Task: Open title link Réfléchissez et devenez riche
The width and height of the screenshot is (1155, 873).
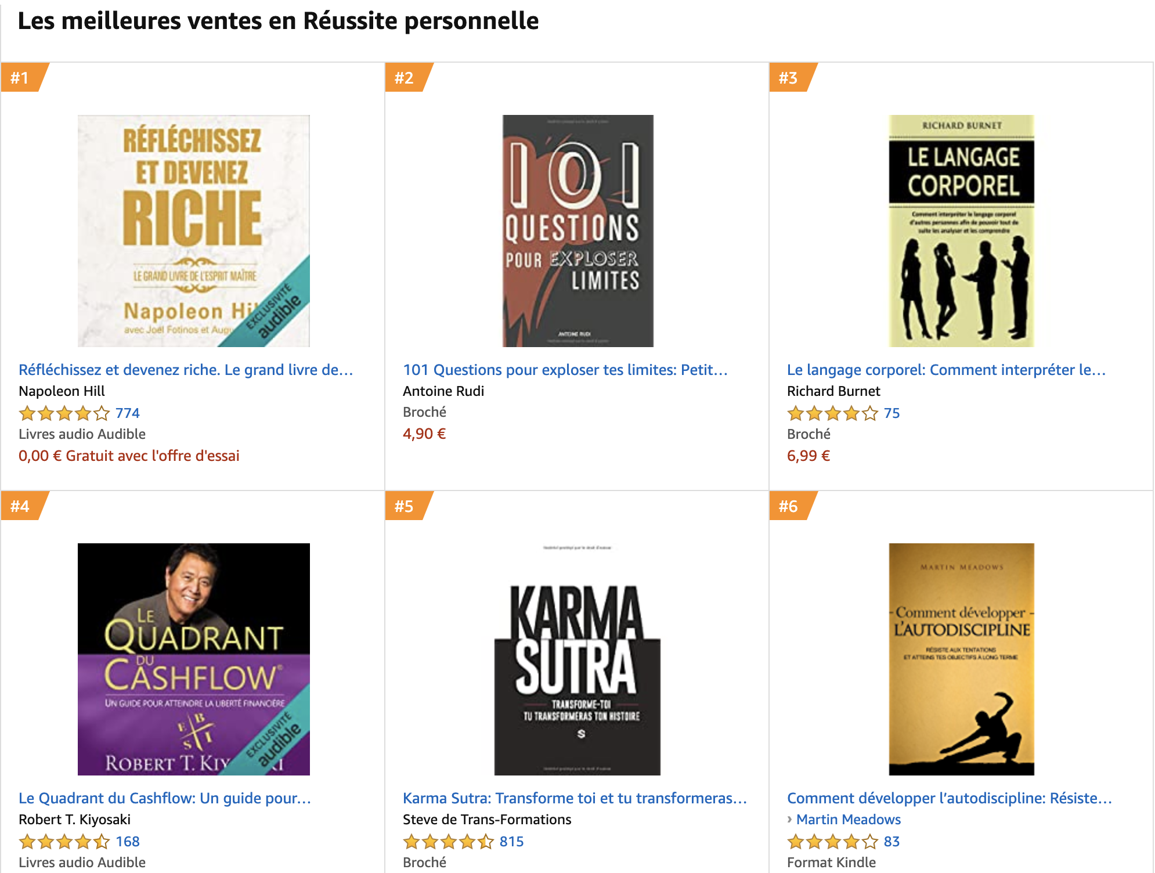Action: point(186,370)
